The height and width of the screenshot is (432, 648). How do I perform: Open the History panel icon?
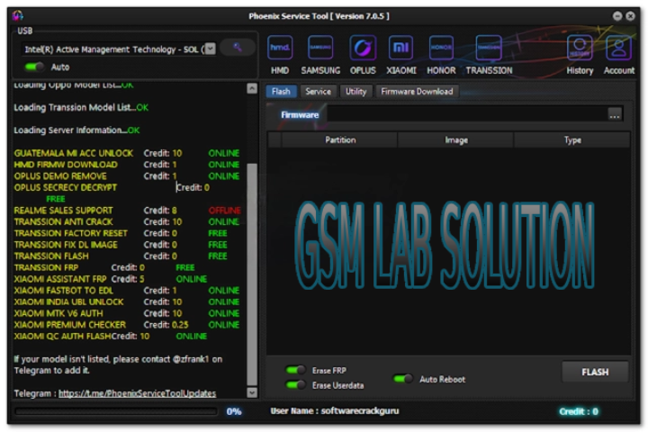click(580, 49)
